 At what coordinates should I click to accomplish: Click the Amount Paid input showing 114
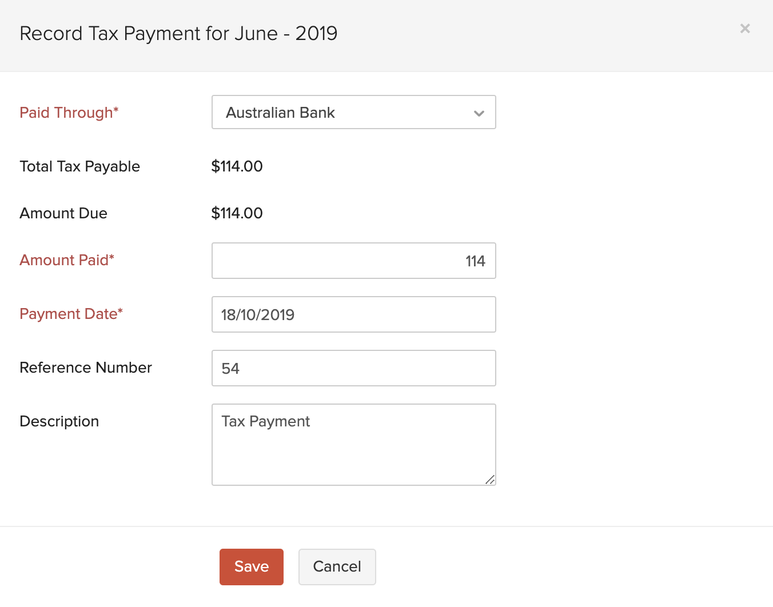click(353, 261)
